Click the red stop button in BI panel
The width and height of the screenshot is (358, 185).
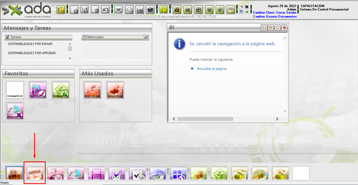coord(284,28)
